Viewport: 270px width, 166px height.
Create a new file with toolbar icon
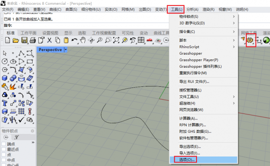[8, 40]
